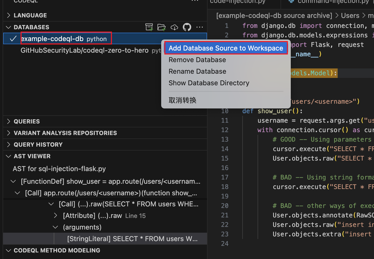Select Rename Database from context menu
The image size is (374, 259).
point(197,71)
